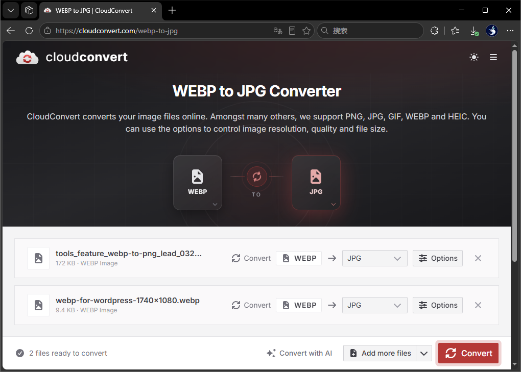Click Convert label in webp-for-wordpress row
The image size is (521, 372).
click(x=251, y=305)
